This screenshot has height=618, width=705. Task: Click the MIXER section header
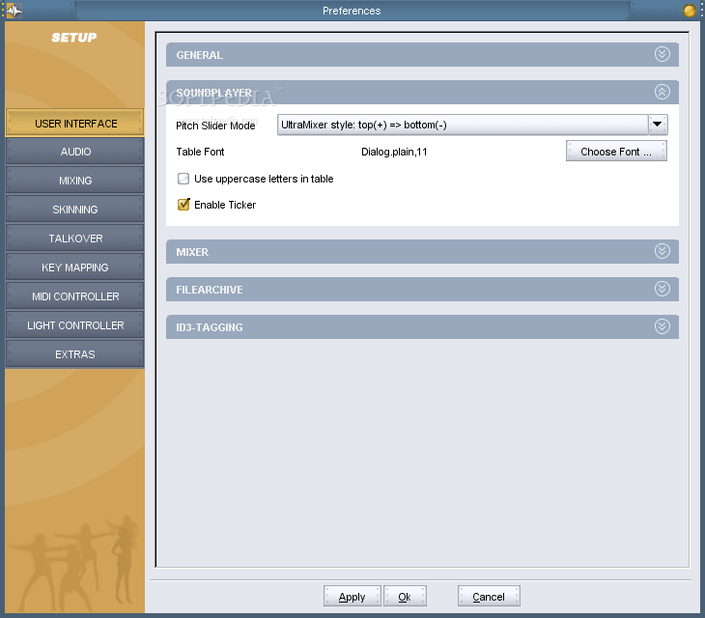coord(422,252)
